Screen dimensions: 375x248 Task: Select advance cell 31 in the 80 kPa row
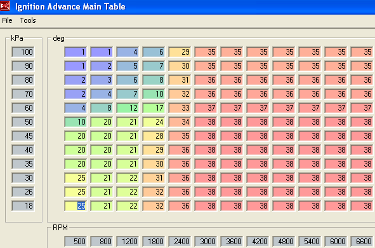(180, 79)
